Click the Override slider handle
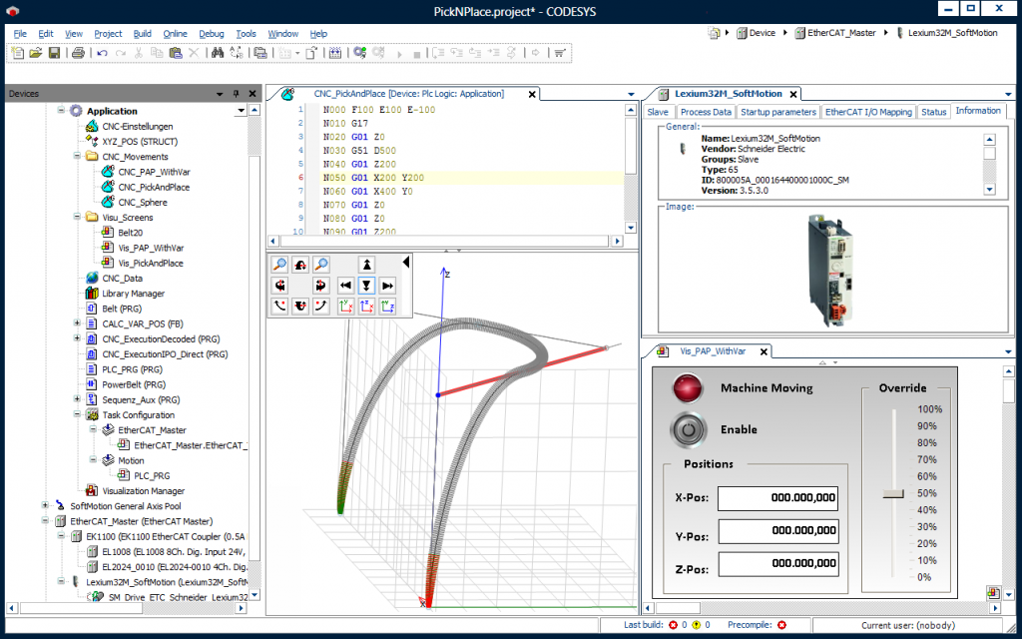 tap(893, 493)
